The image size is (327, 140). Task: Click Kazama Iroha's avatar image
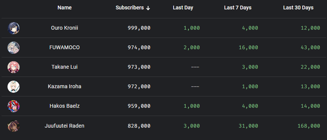[x=14, y=86]
